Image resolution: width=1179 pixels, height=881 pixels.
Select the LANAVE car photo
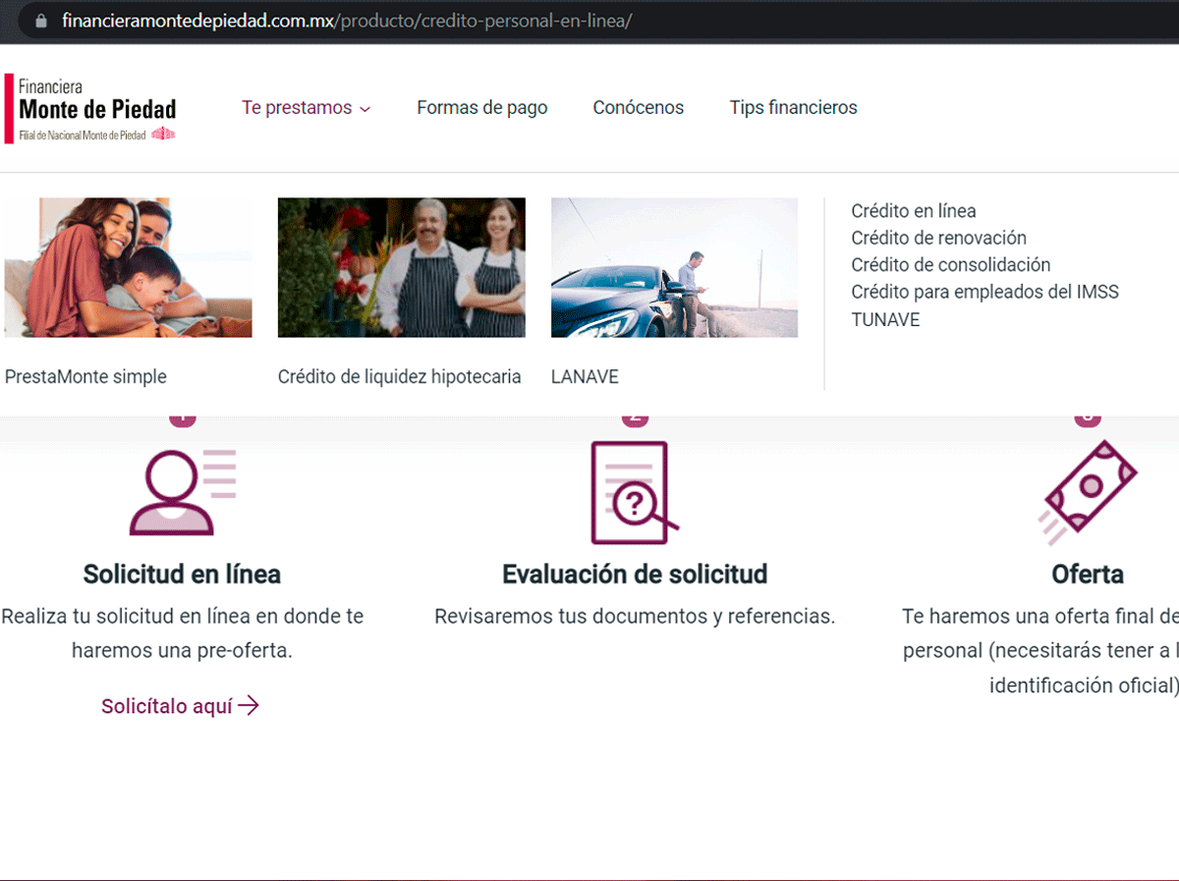[675, 268]
